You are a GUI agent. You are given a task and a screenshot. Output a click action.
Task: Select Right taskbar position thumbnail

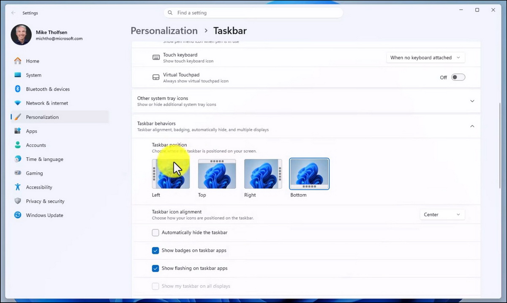point(263,174)
